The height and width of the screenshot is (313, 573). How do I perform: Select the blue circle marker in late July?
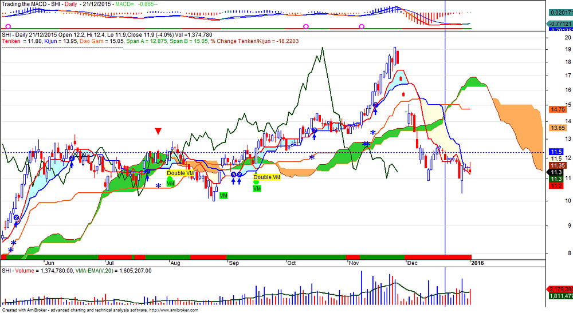pos(147,172)
